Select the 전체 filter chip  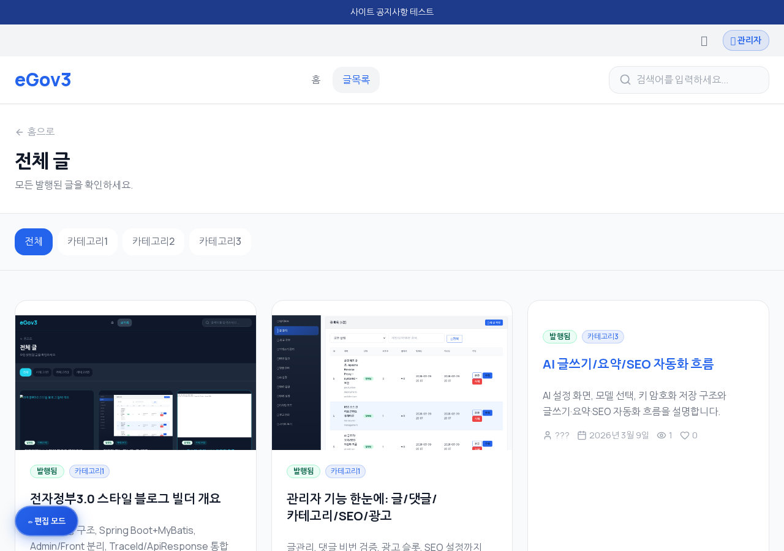[33, 241]
